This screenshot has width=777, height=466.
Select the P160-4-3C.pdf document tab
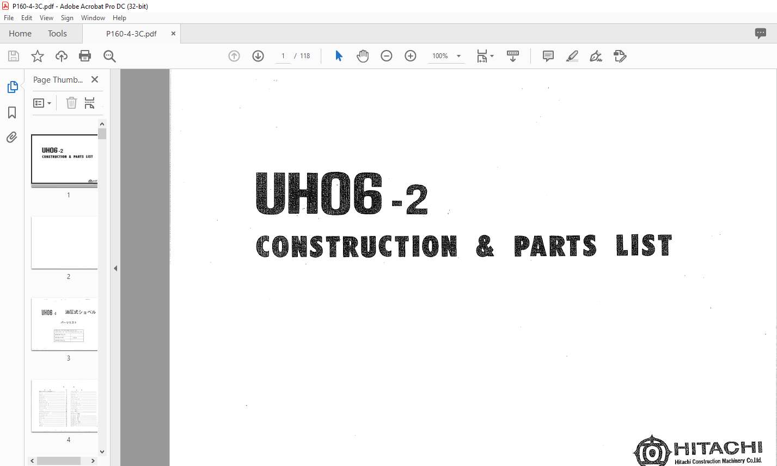point(131,34)
